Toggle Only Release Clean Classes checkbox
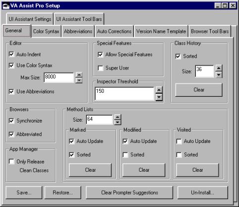Screen dimensions: 239x207 (11, 161)
